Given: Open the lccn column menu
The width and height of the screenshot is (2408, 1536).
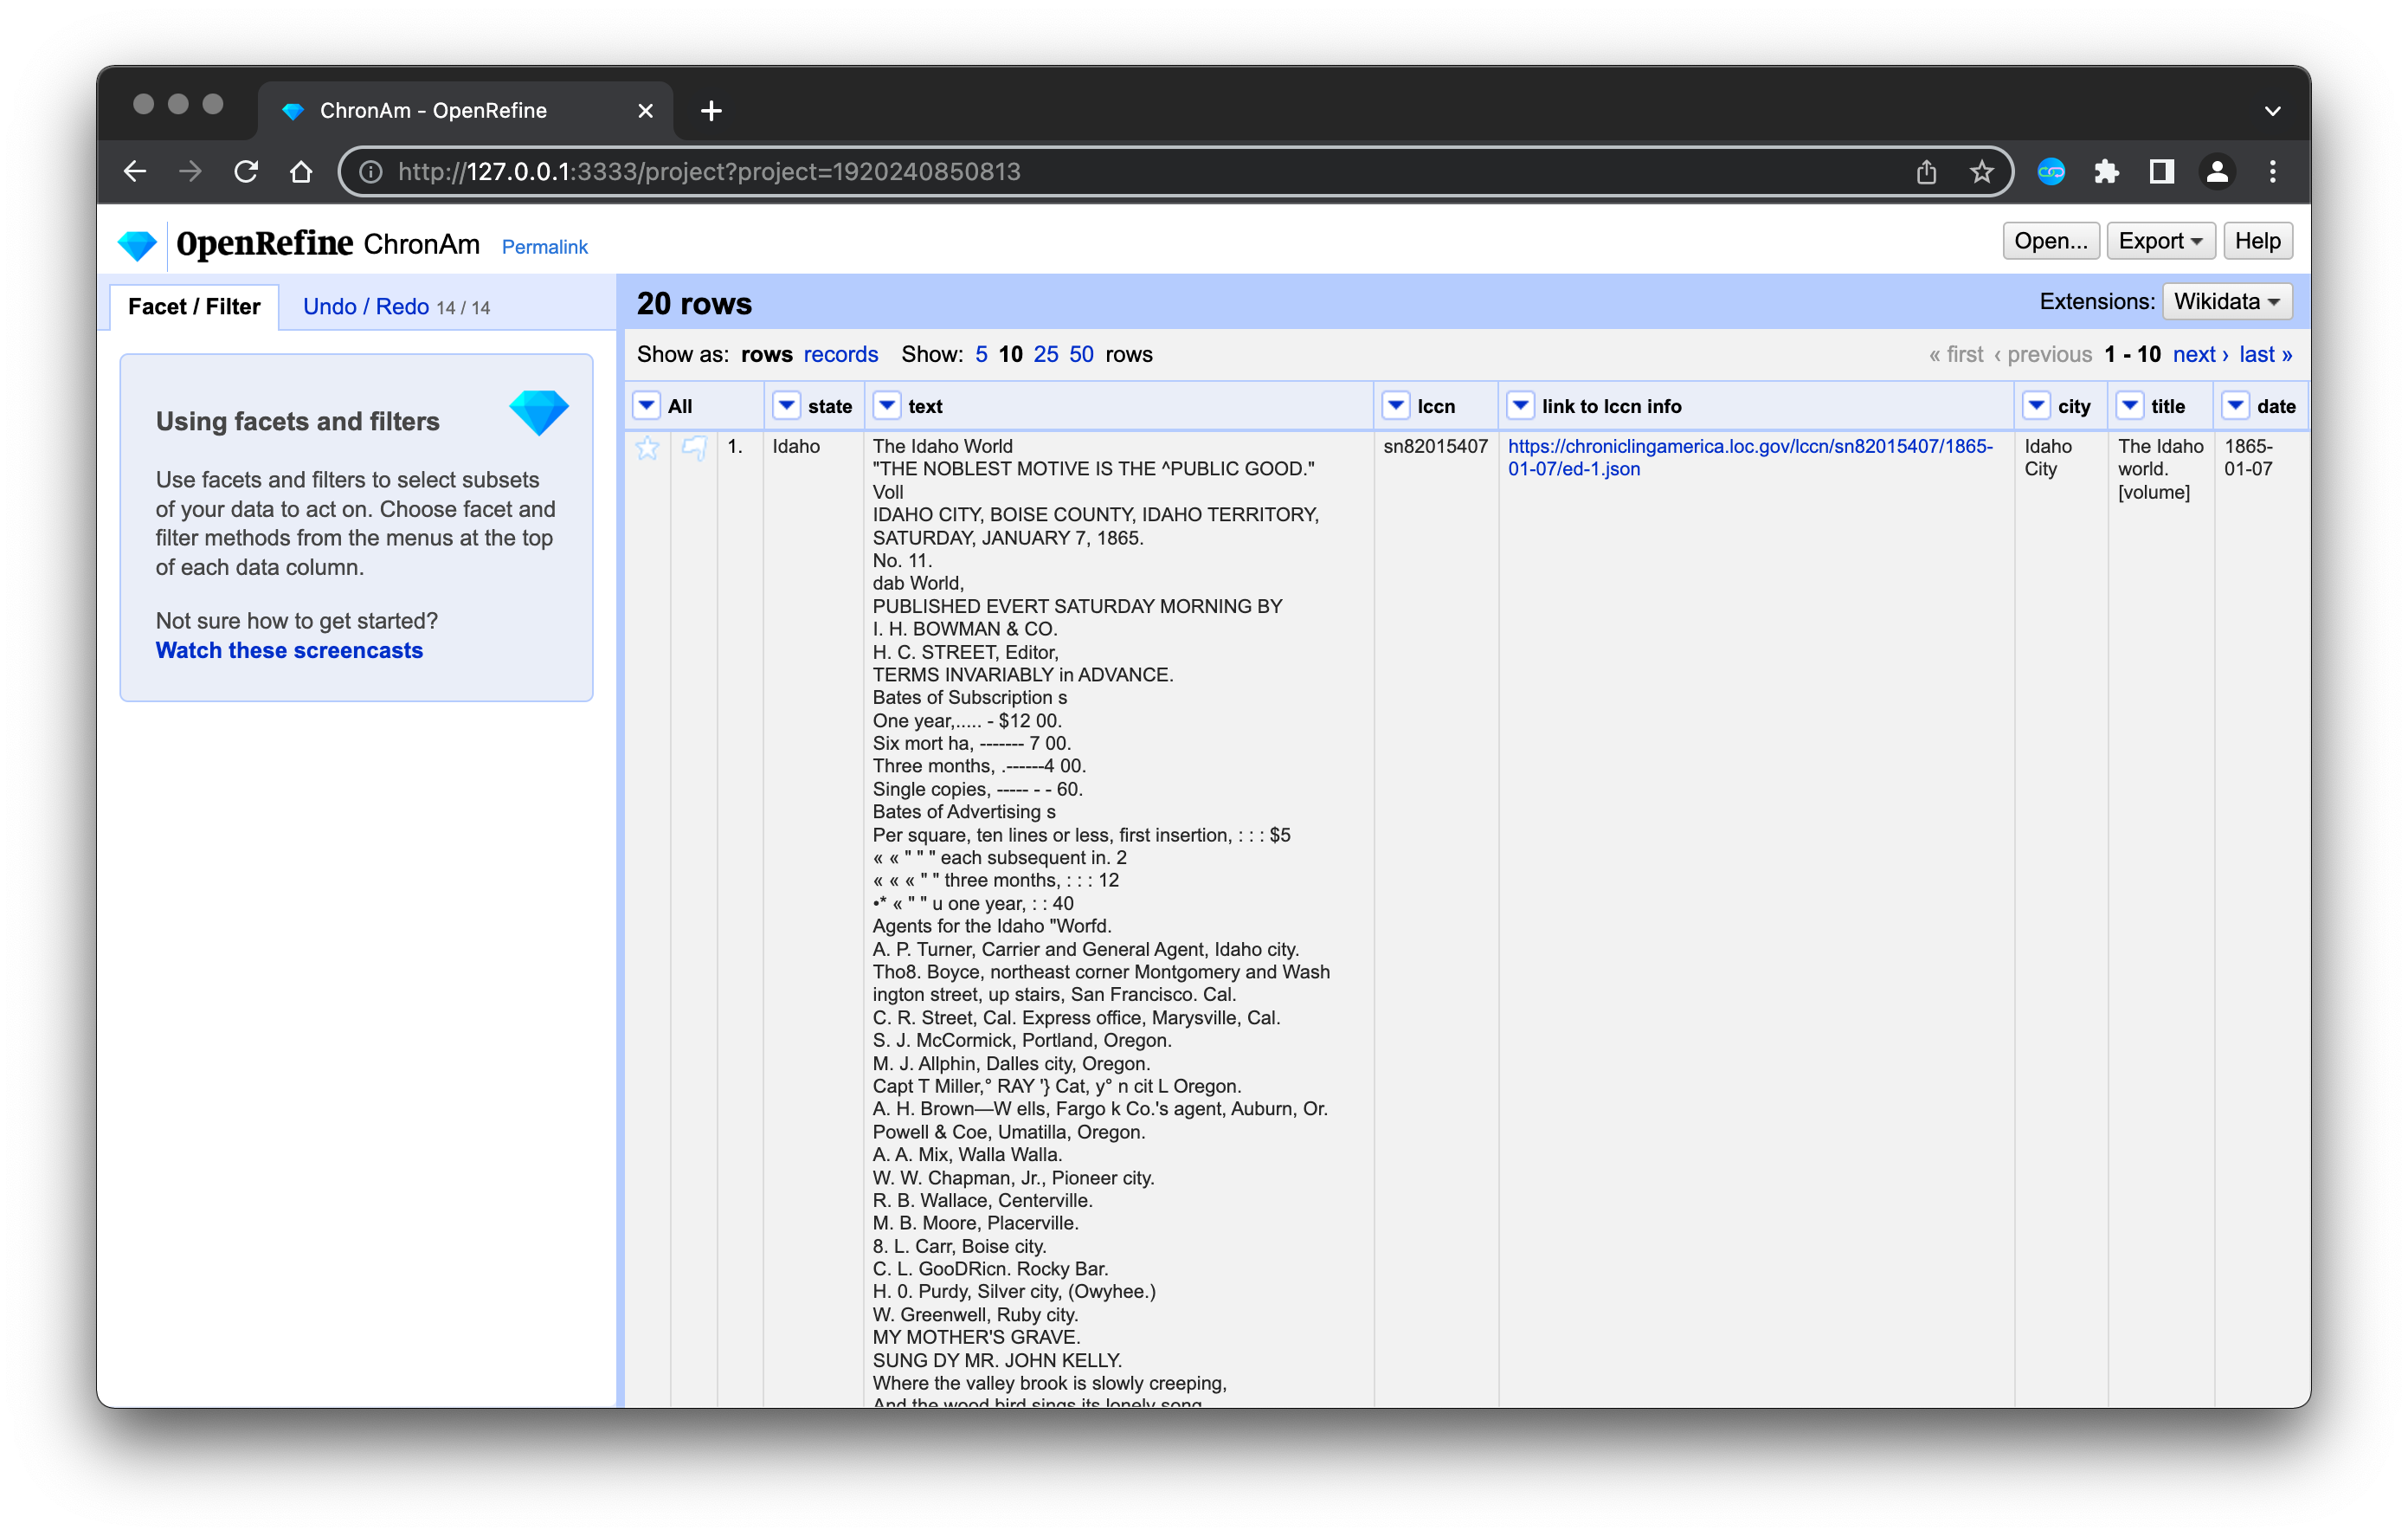Looking at the screenshot, I should tap(1396, 406).
